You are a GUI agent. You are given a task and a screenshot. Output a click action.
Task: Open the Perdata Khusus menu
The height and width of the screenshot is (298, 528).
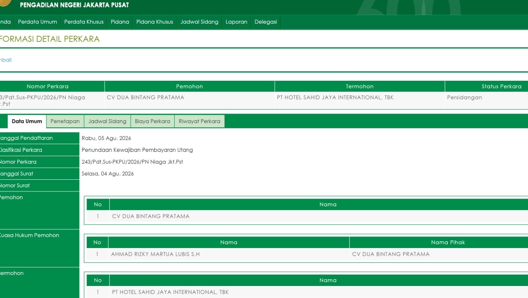point(84,22)
